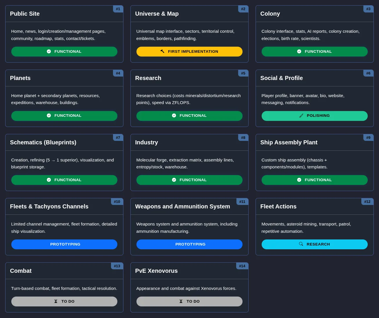Click the Social & Profile card title
This screenshot has height=318, width=379.
pos(282,78)
